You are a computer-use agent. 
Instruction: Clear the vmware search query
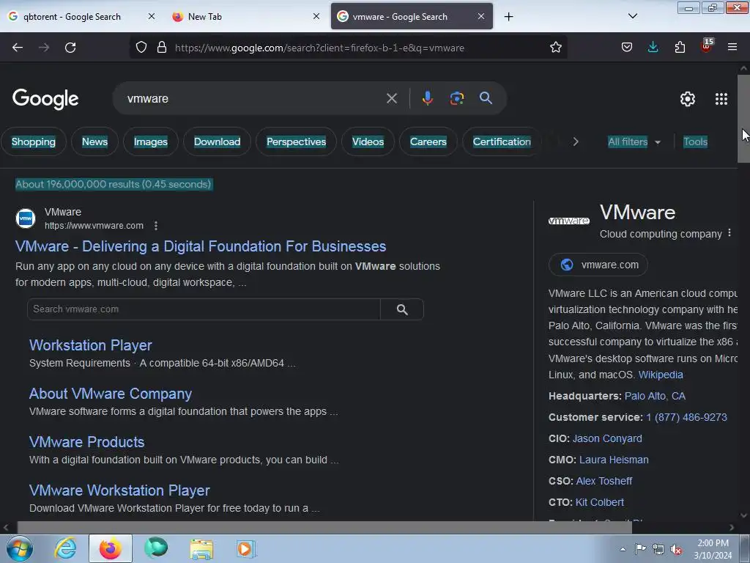392,99
